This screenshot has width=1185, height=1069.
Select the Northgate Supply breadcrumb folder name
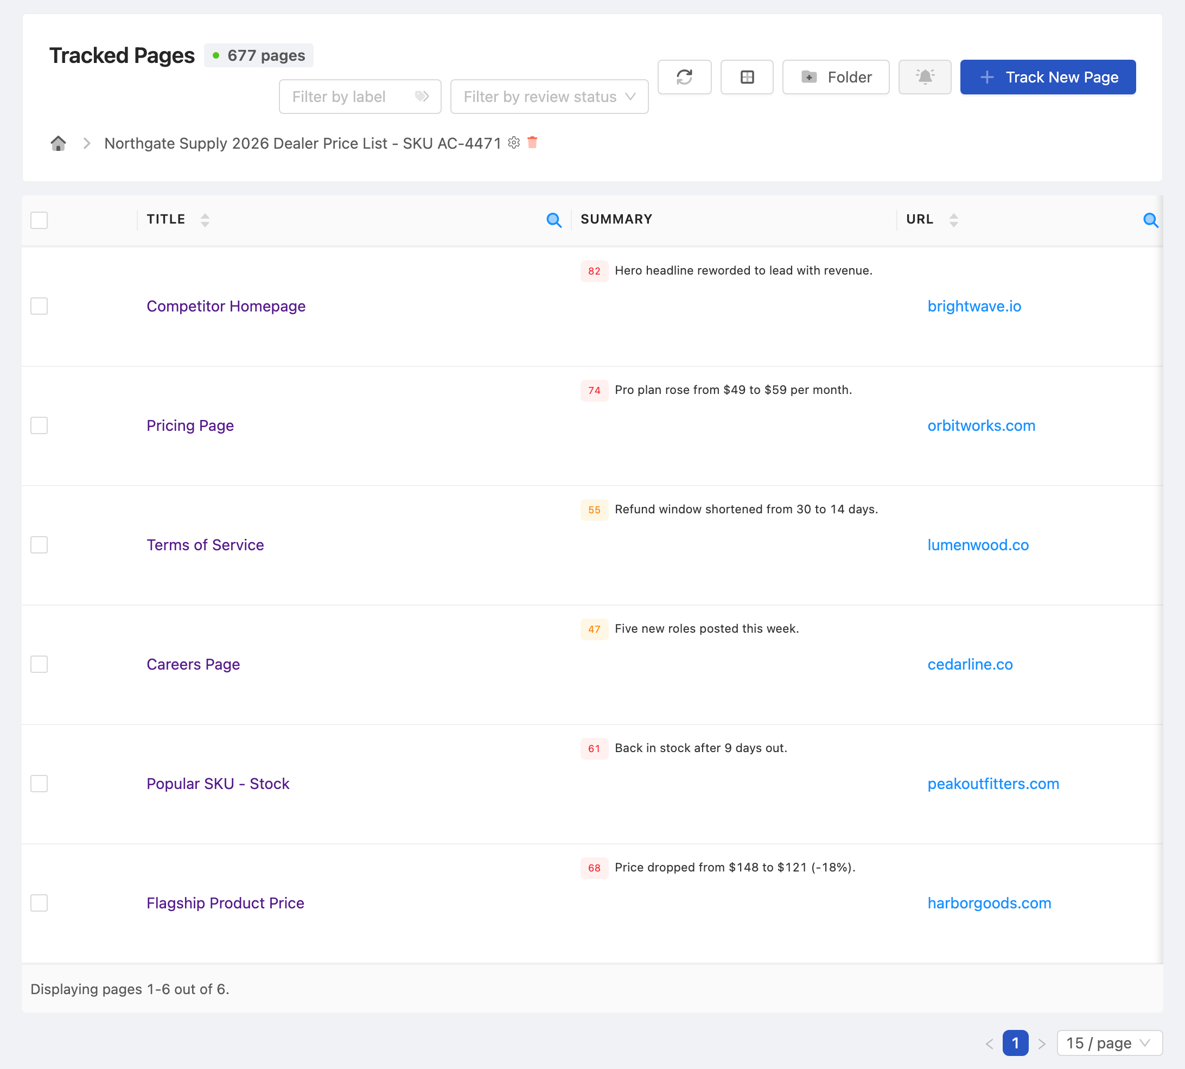click(x=302, y=143)
